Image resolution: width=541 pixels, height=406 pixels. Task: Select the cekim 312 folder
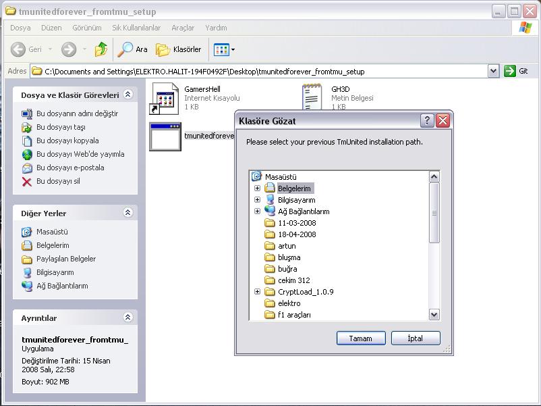coord(294,280)
